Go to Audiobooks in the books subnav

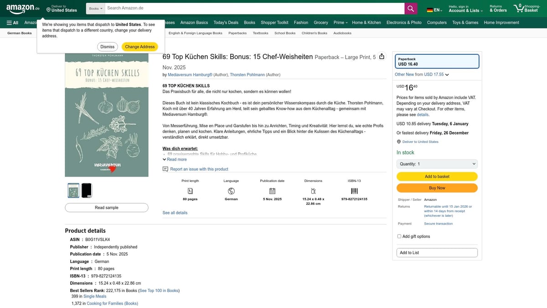pos(342,33)
